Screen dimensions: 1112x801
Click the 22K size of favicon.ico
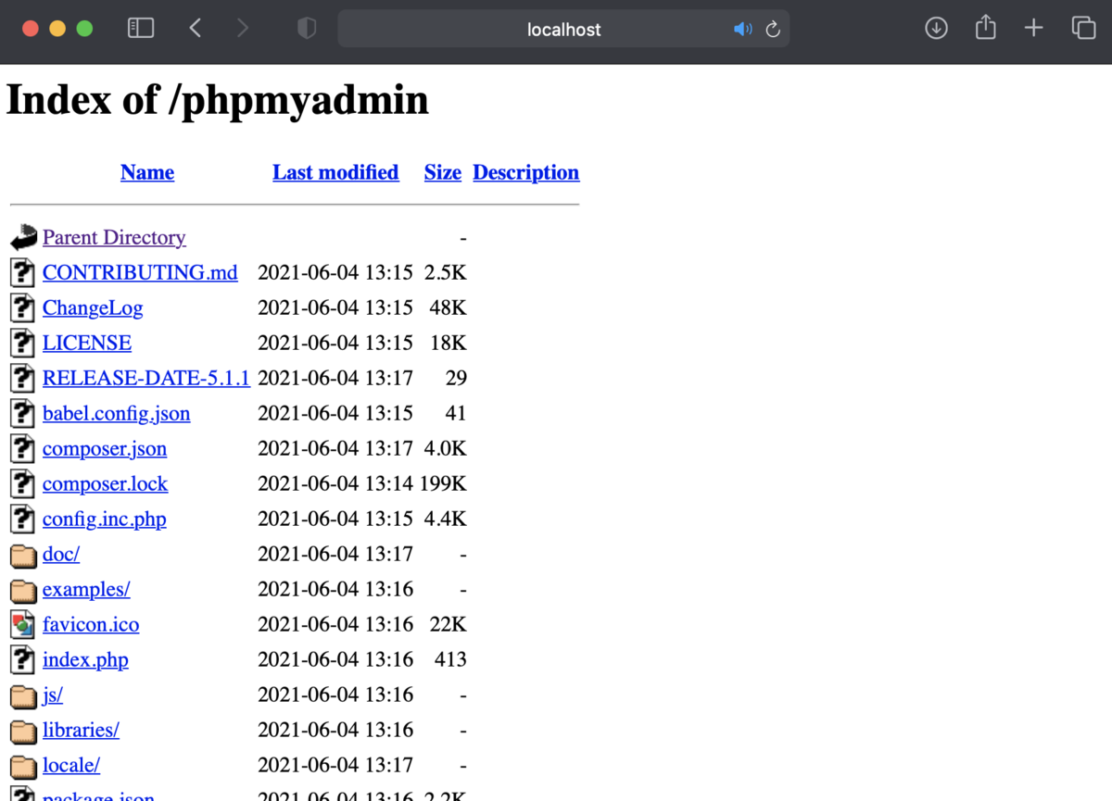(x=449, y=624)
